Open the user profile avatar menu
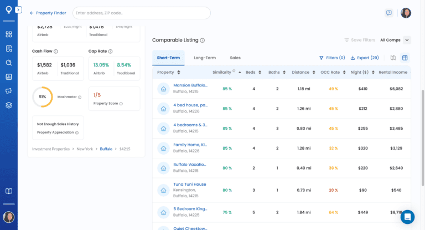This screenshot has width=425, height=230. pyautogui.click(x=406, y=13)
